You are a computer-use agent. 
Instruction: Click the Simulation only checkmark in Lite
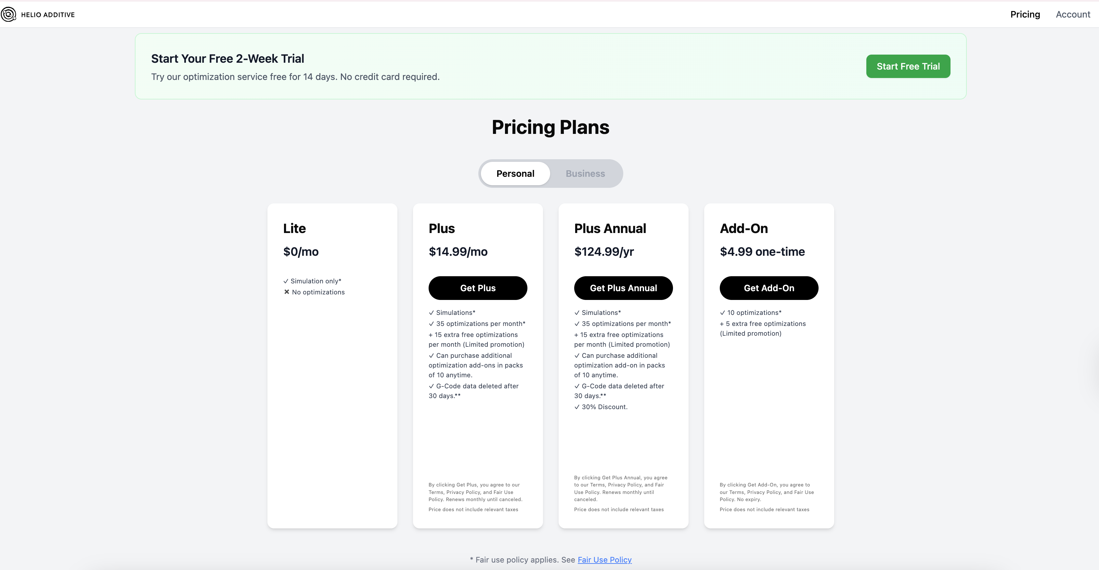coord(286,281)
